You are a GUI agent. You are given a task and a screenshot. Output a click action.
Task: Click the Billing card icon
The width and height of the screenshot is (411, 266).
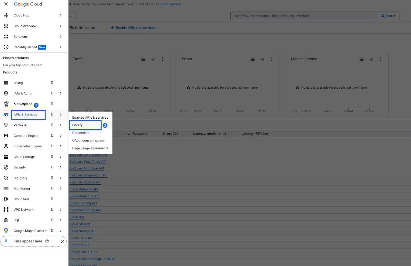[x=6, y=83]
